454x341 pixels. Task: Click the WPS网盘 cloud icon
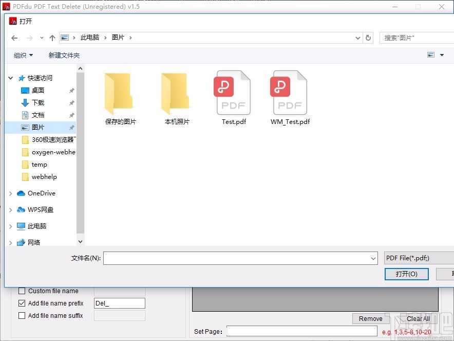(x=22, y=209)
